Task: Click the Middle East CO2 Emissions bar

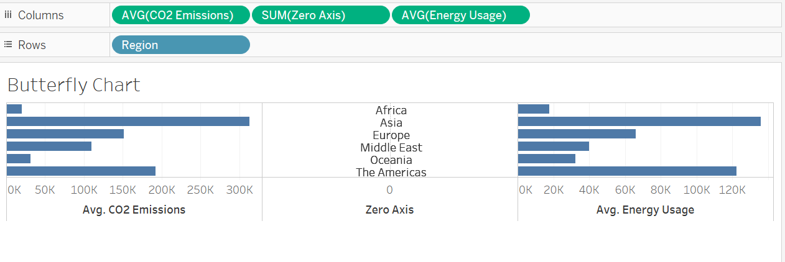Action: click(49, 147)
